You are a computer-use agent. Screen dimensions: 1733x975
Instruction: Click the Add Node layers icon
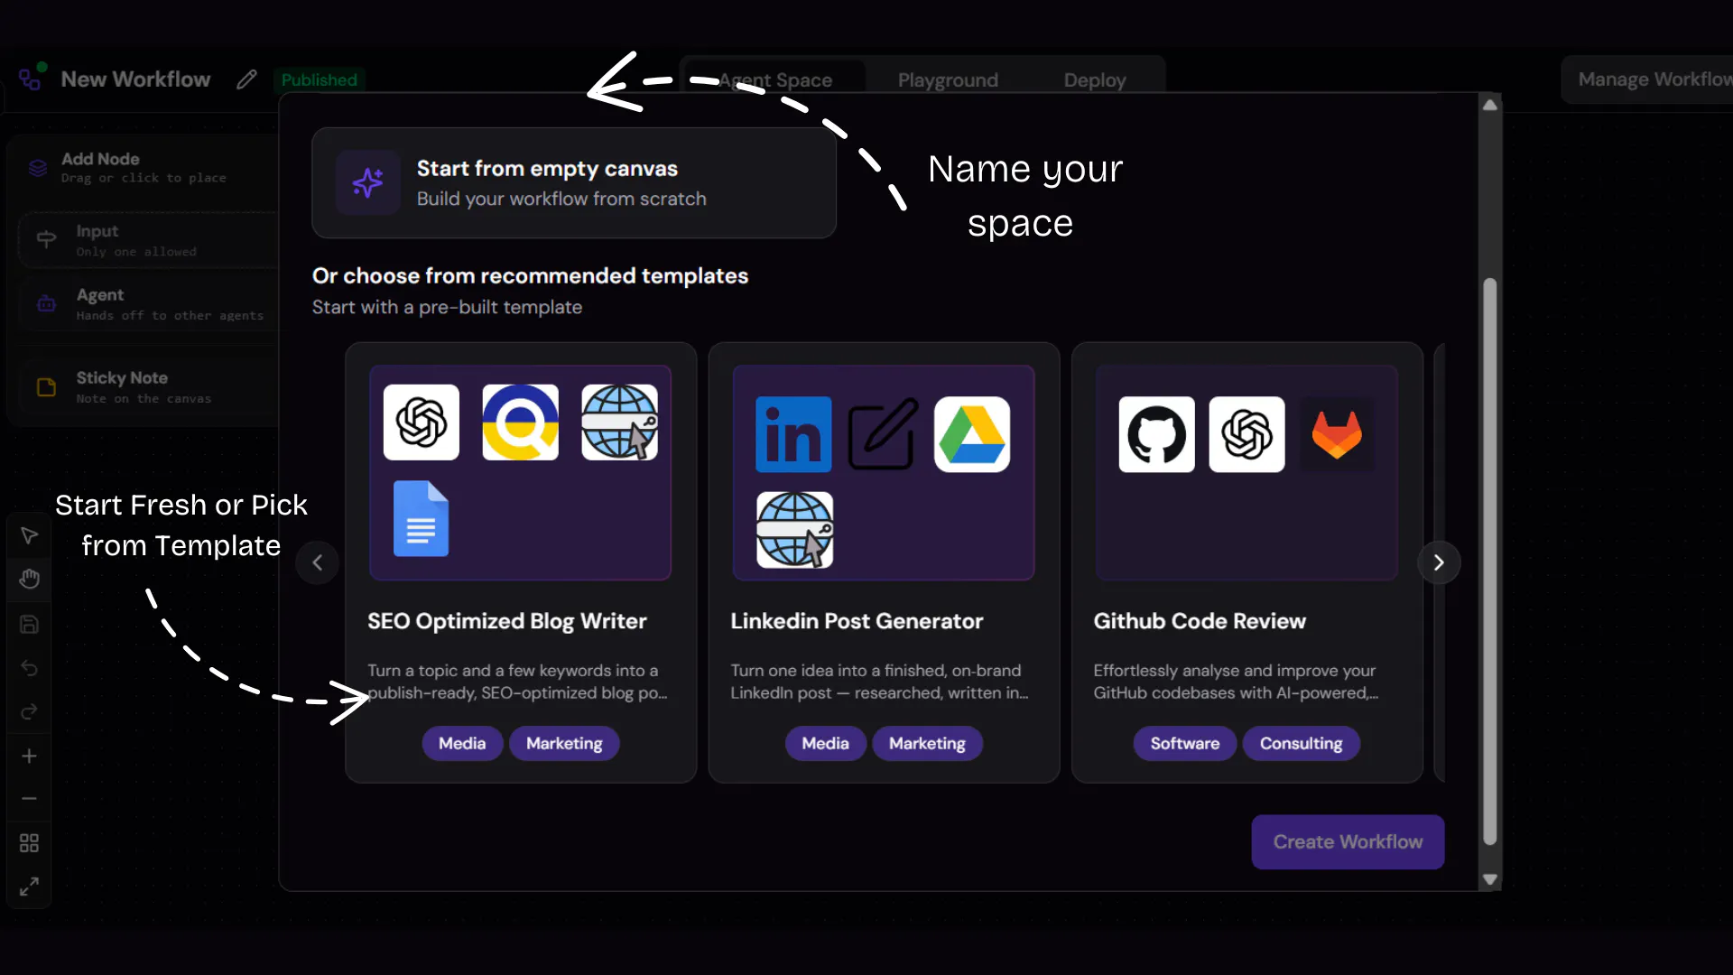(37, 168)
